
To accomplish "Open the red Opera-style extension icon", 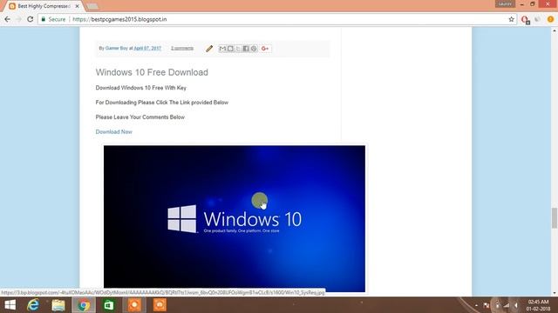I will pos(525,20).
